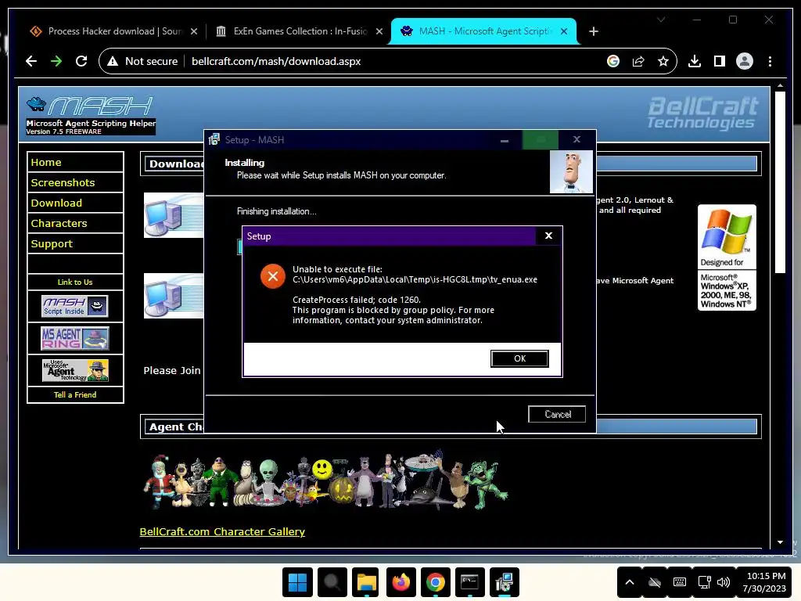Close the MASH browser tab
This screenshot has height=601, width=801.
(x=564, y=31)
